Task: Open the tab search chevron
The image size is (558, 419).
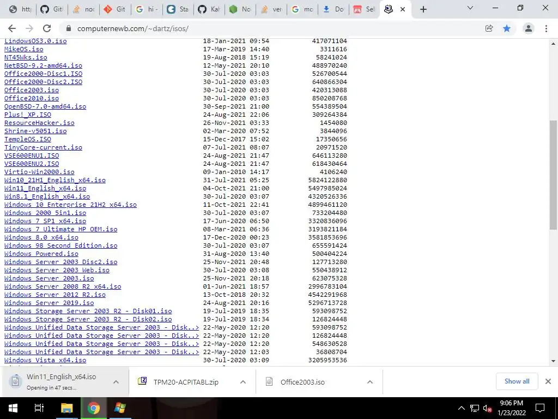Action: (x=470, y=8)
